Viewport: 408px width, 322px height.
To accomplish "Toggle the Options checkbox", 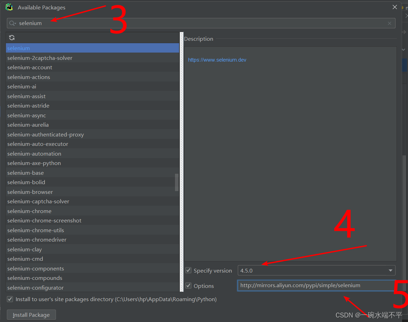I will [x=189, y=285].
